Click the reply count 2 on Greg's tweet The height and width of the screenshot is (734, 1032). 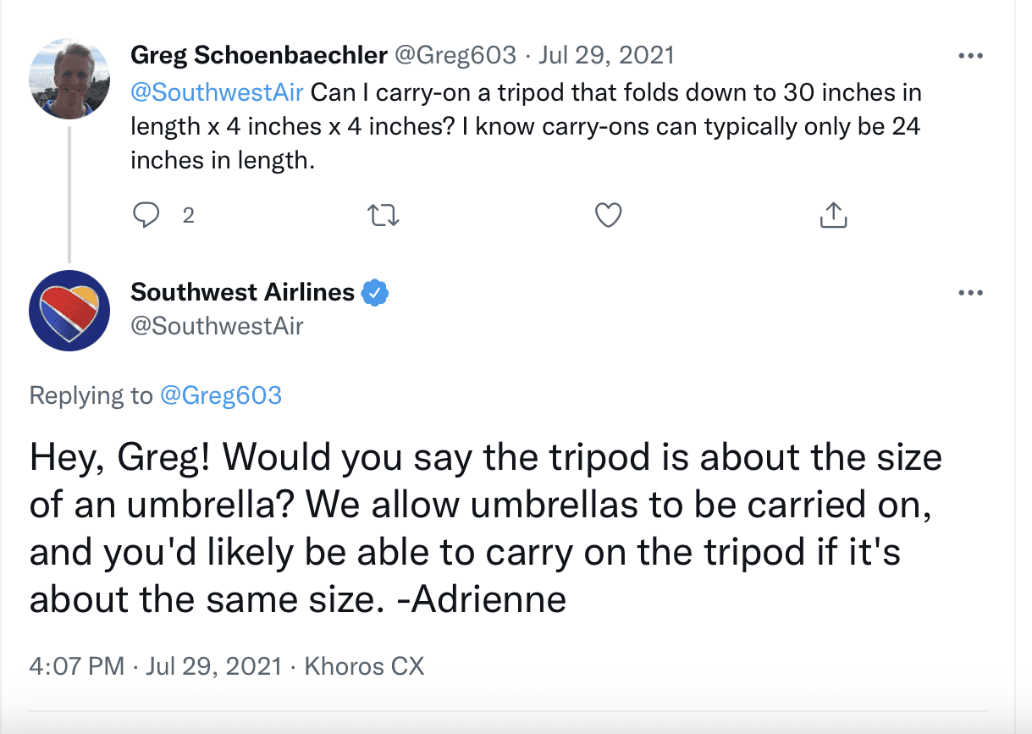188,216
